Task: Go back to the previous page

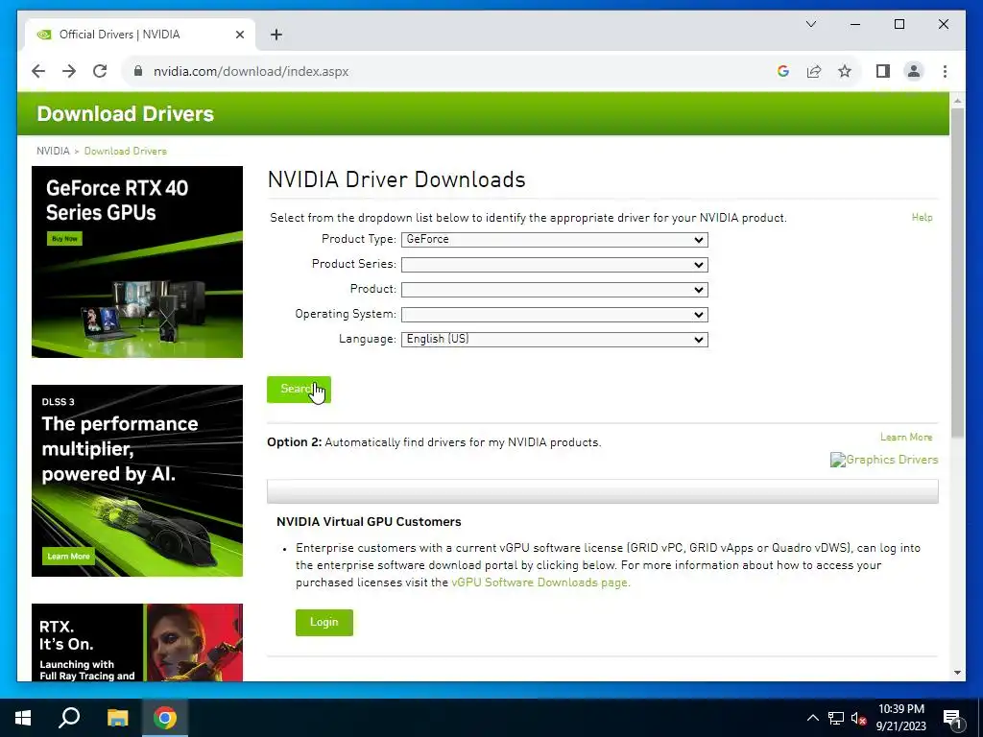Action: point(38,71)
